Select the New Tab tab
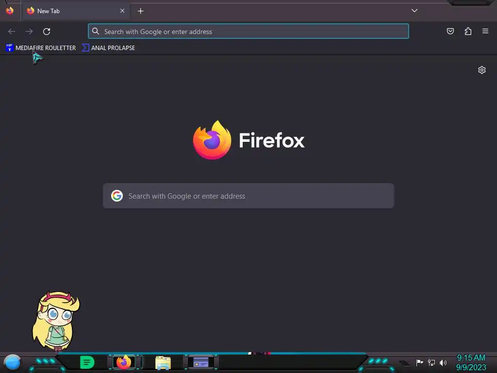497x373 pixels. 75,11
